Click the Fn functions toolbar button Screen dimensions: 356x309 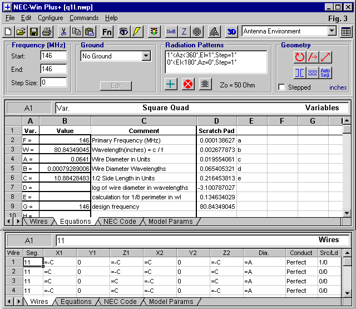(x=107, y=32)
